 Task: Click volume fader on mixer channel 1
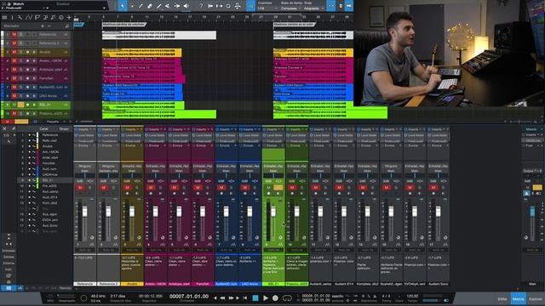click(85, 212)
